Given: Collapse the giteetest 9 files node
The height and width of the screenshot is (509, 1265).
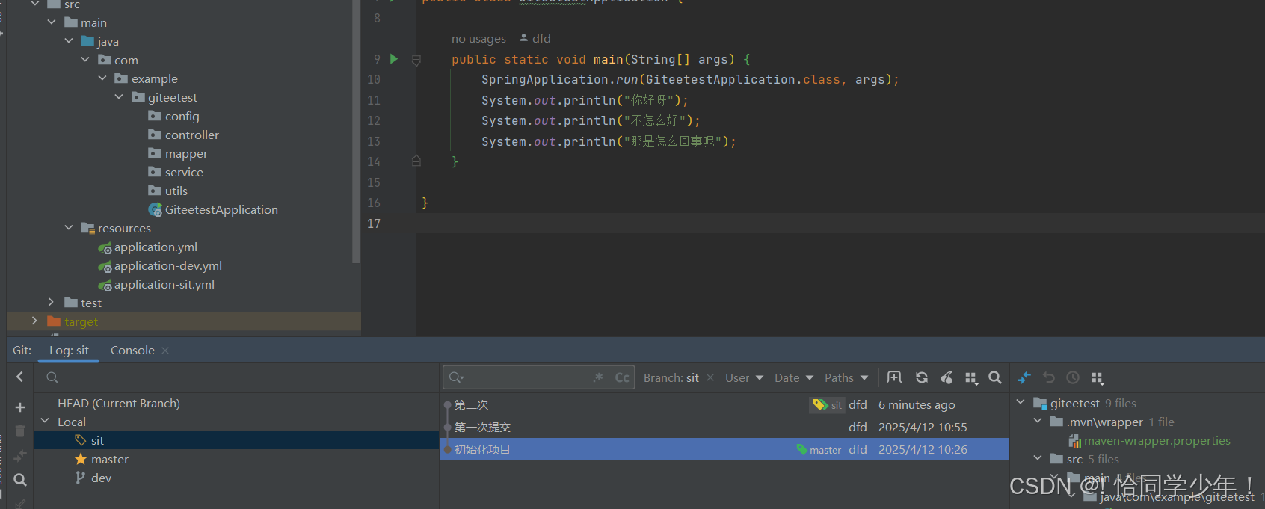Looking at the screenshot, I should (x=1021, y=402).
